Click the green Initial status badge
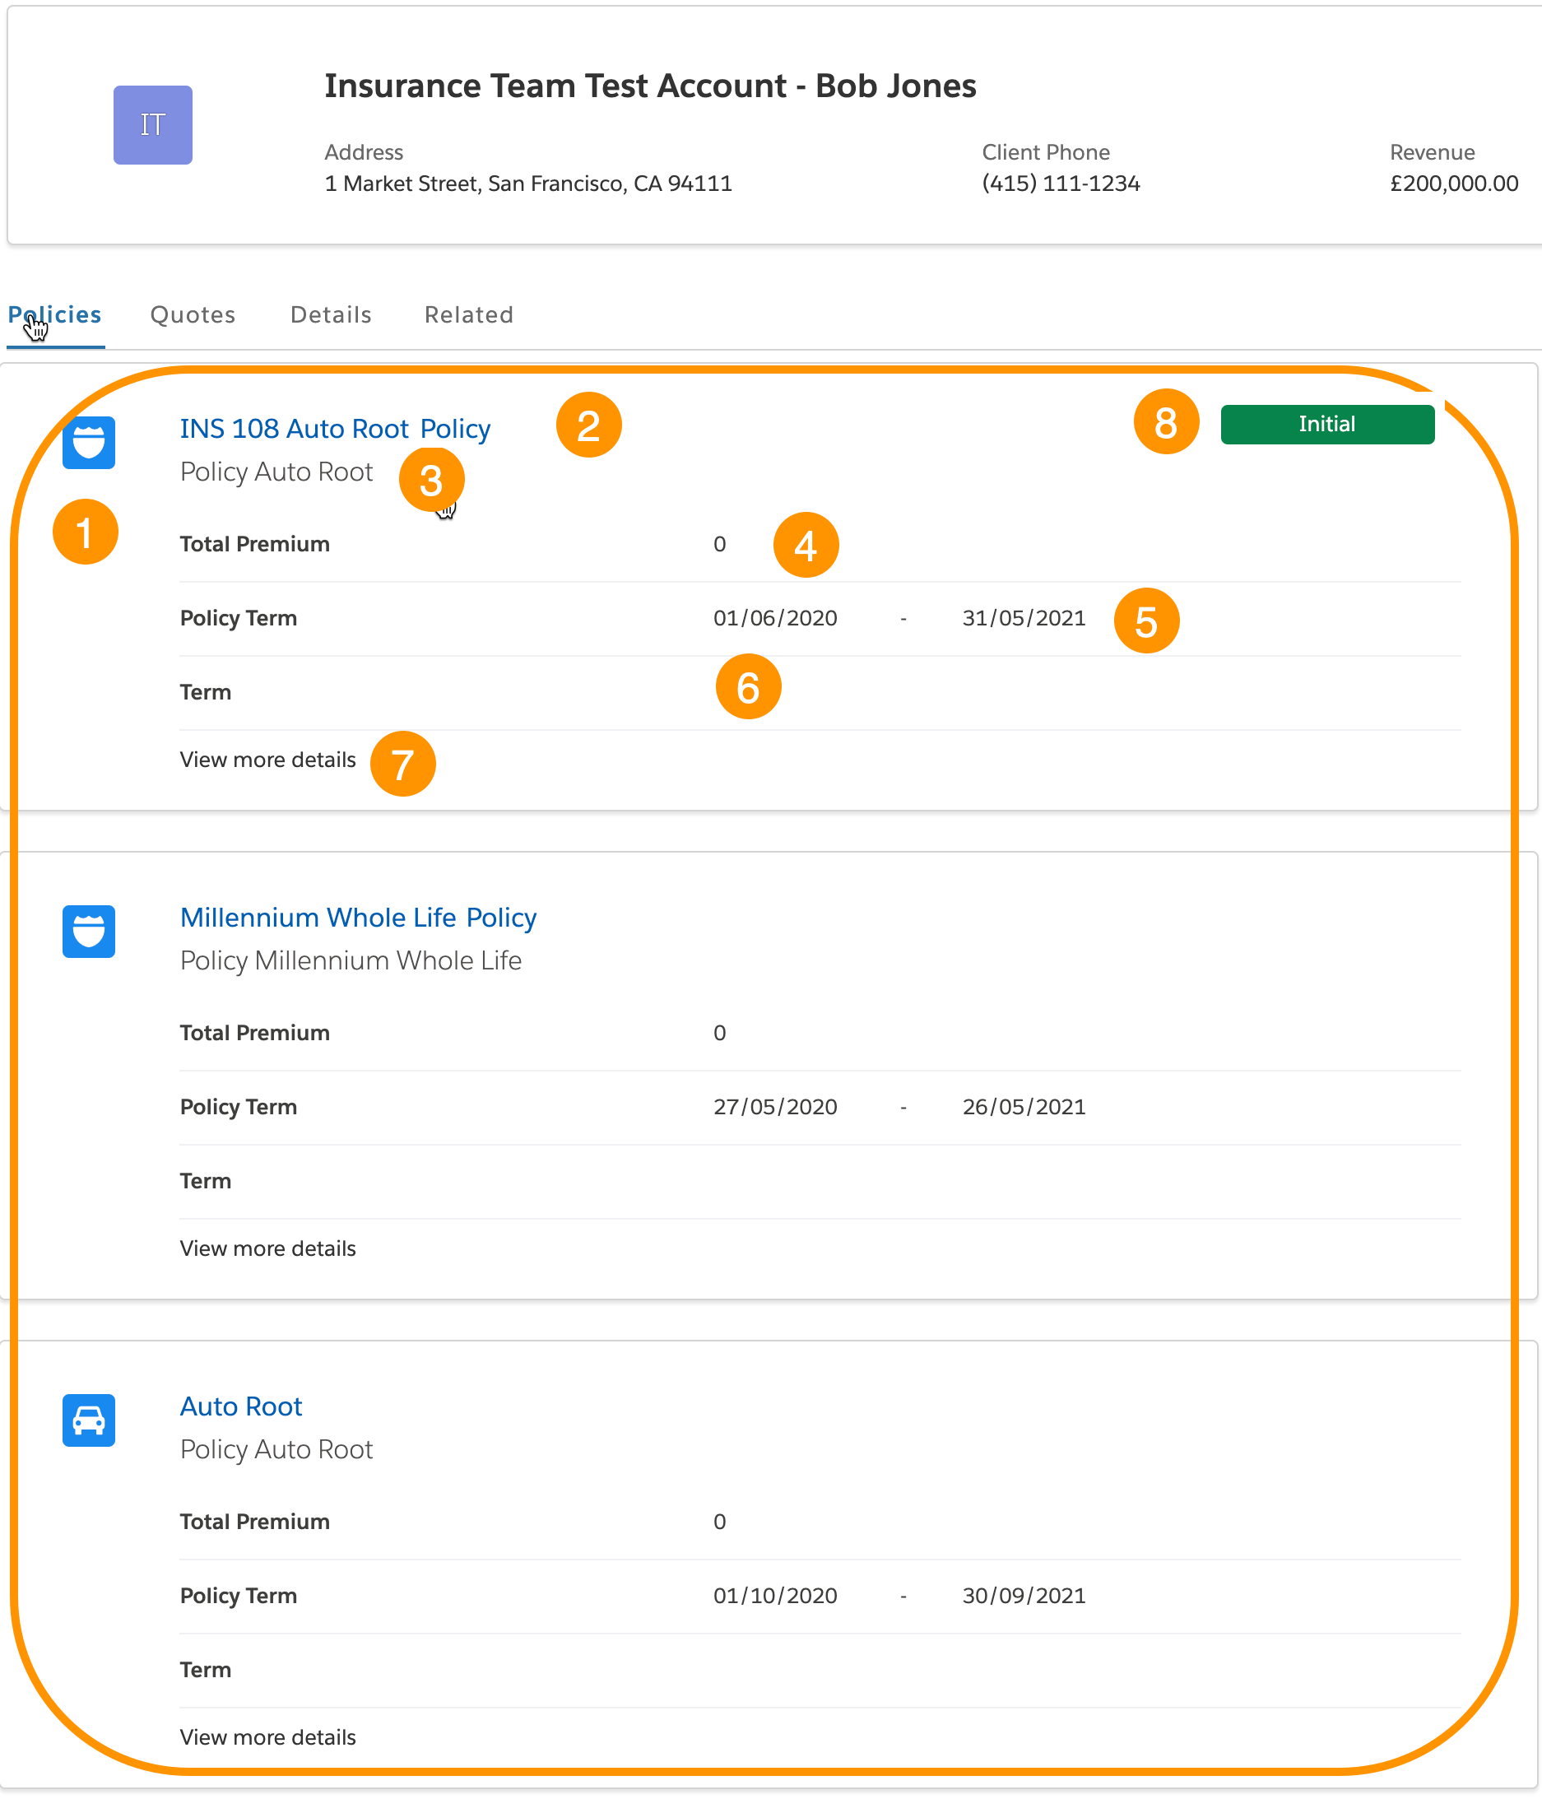1542x1799 pixels. point(1326,424)
